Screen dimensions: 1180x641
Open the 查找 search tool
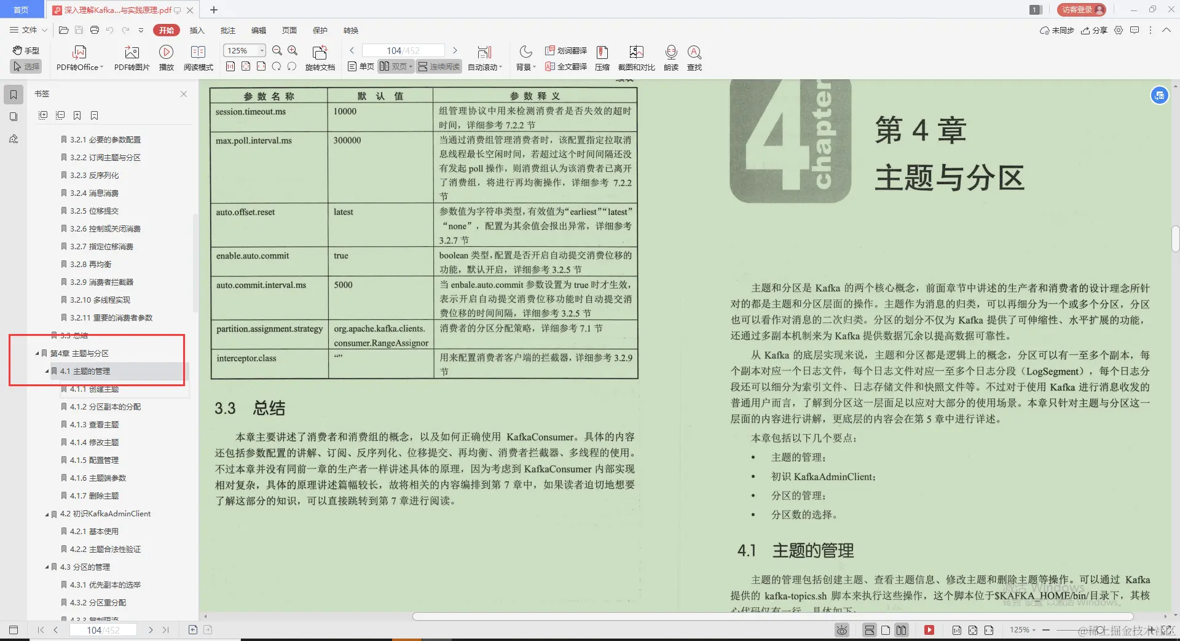tap(694, 57)
